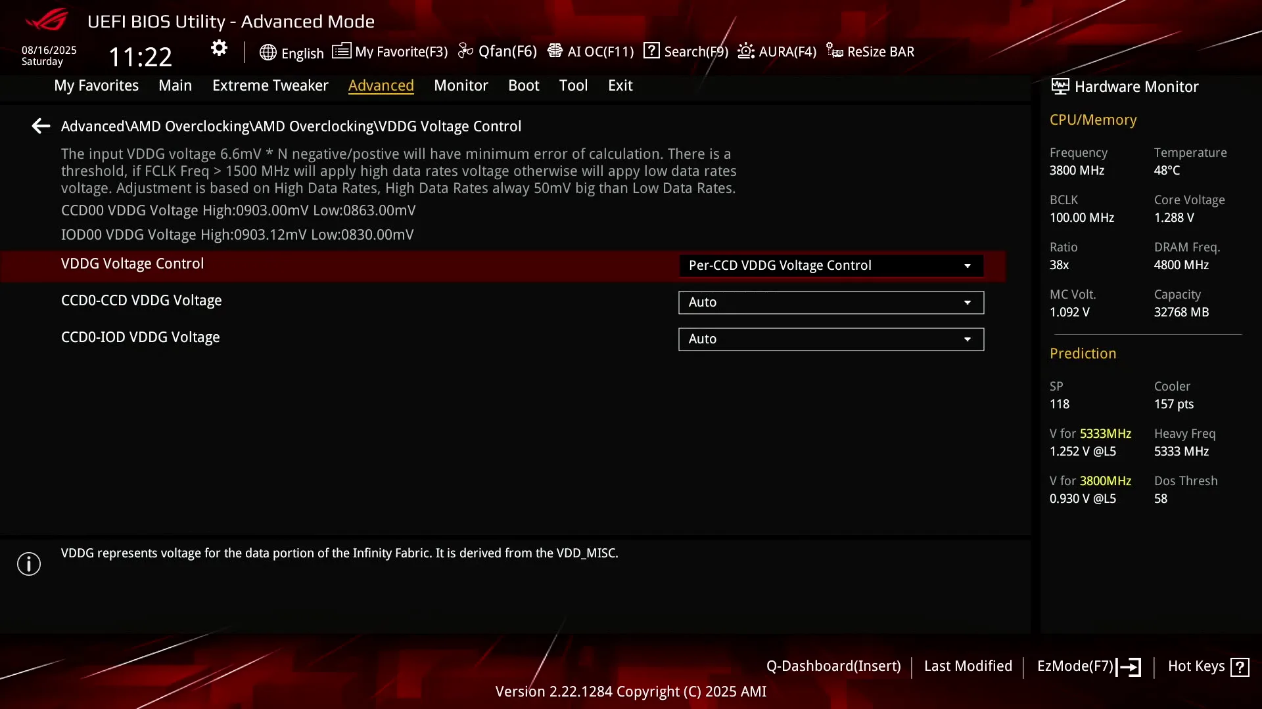Open AI OC(F11) guide

(x=590, y=51)
